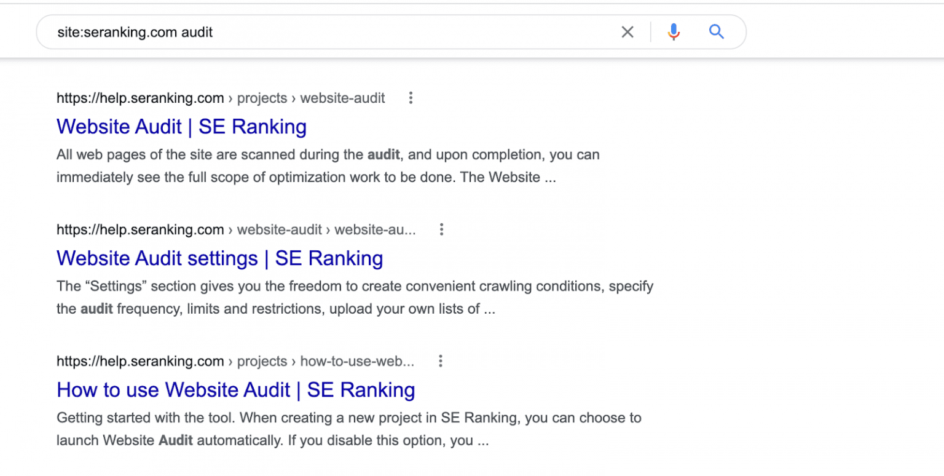
Task: Open the How to use Website Audit result
Action: [235, 390]
